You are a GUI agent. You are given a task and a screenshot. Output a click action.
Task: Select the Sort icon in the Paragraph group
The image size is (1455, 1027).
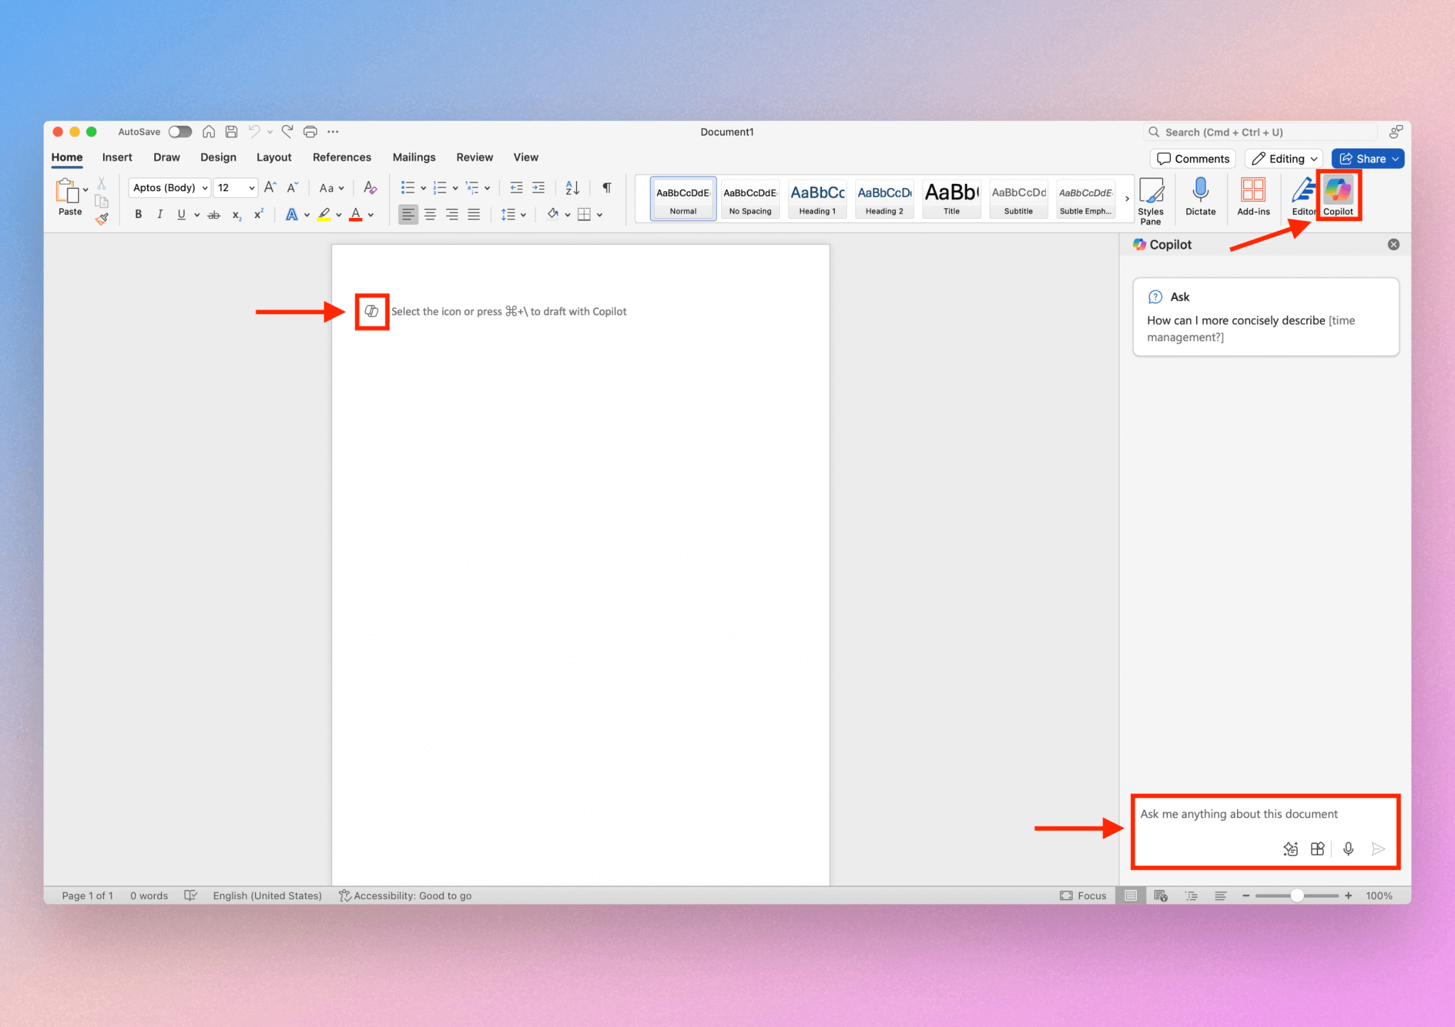(572, 187)
